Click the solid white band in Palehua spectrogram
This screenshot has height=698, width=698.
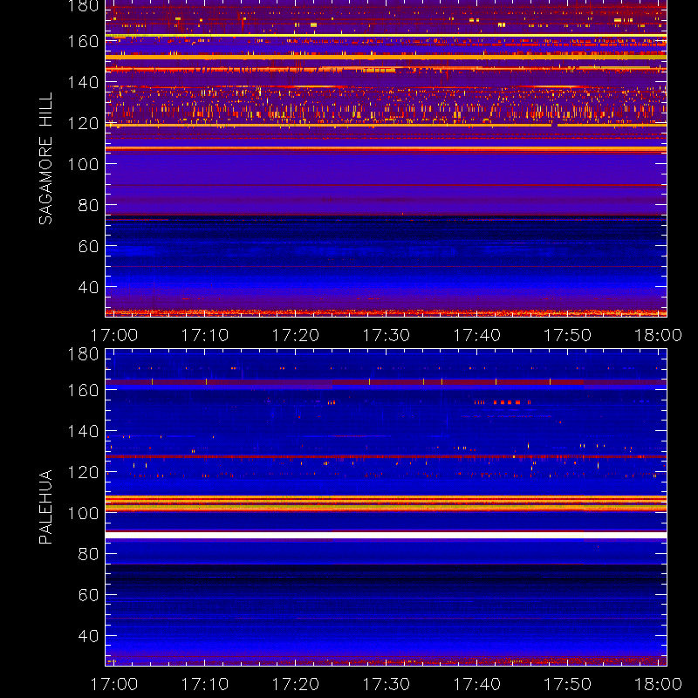[x=386, y=535]
